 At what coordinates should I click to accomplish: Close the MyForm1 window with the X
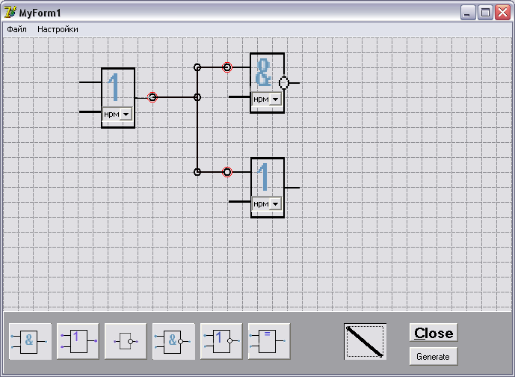[502, 13]
